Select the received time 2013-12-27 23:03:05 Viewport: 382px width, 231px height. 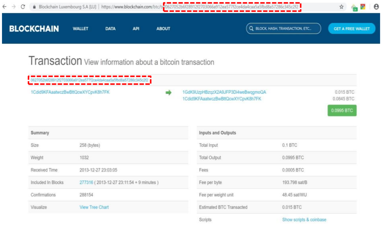coord(98,170)
